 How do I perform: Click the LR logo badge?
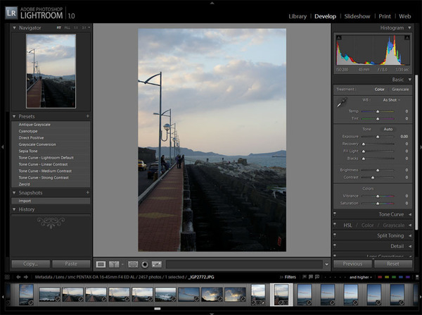[x=11, y=13]
